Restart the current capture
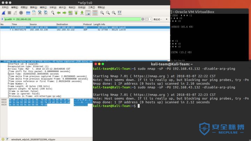 15,13
